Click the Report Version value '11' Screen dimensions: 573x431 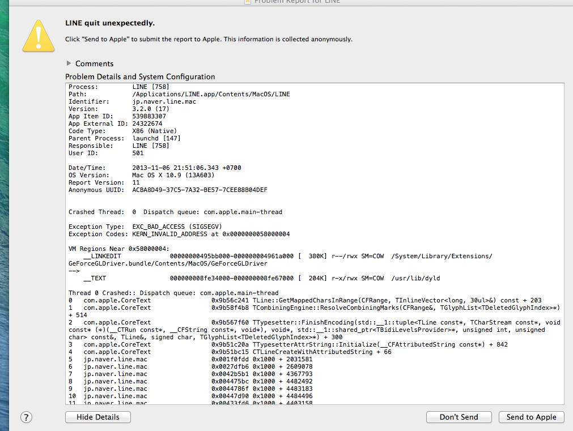(136, 182)
